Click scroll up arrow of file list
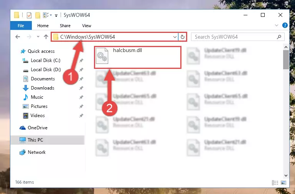This screenshot has width=295, height=194. point(286,47)
